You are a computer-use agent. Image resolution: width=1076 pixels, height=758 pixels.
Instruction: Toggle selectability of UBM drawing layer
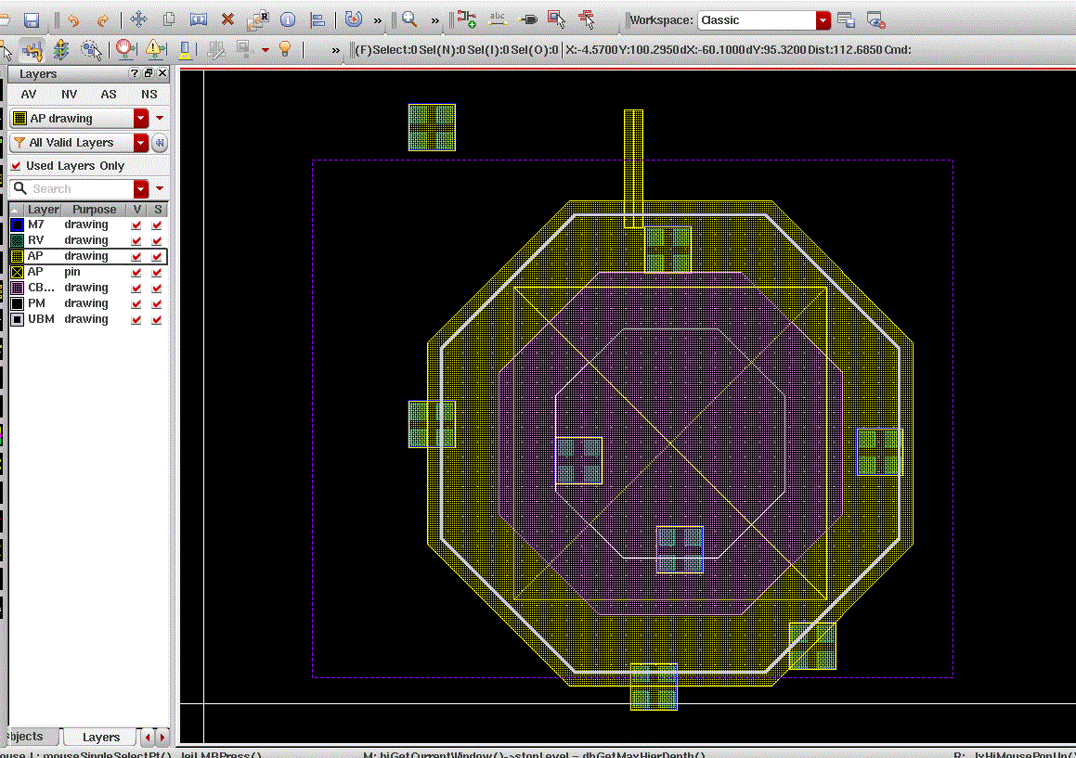[x=157, y=320]
